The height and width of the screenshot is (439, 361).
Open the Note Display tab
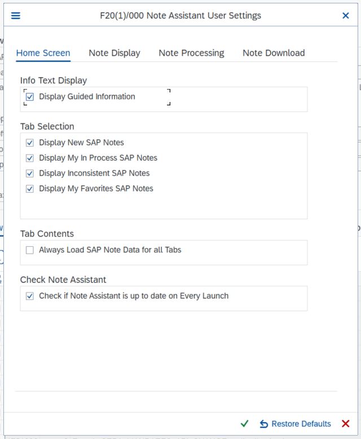tap(115, 53)
